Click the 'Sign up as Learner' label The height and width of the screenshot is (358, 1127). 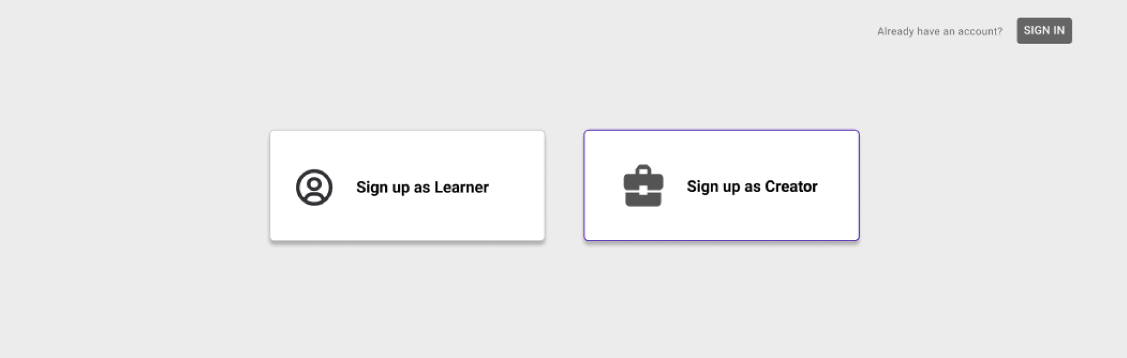pyautogui.click(x=423, y=187)
